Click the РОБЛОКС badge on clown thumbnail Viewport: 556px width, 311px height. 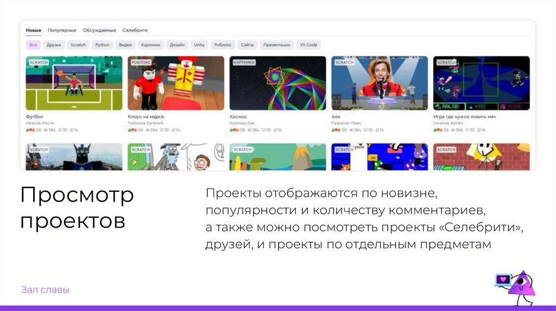click(141, 62)
